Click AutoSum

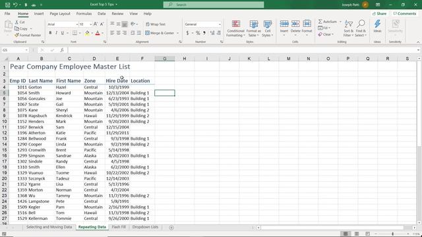[327, 22]
